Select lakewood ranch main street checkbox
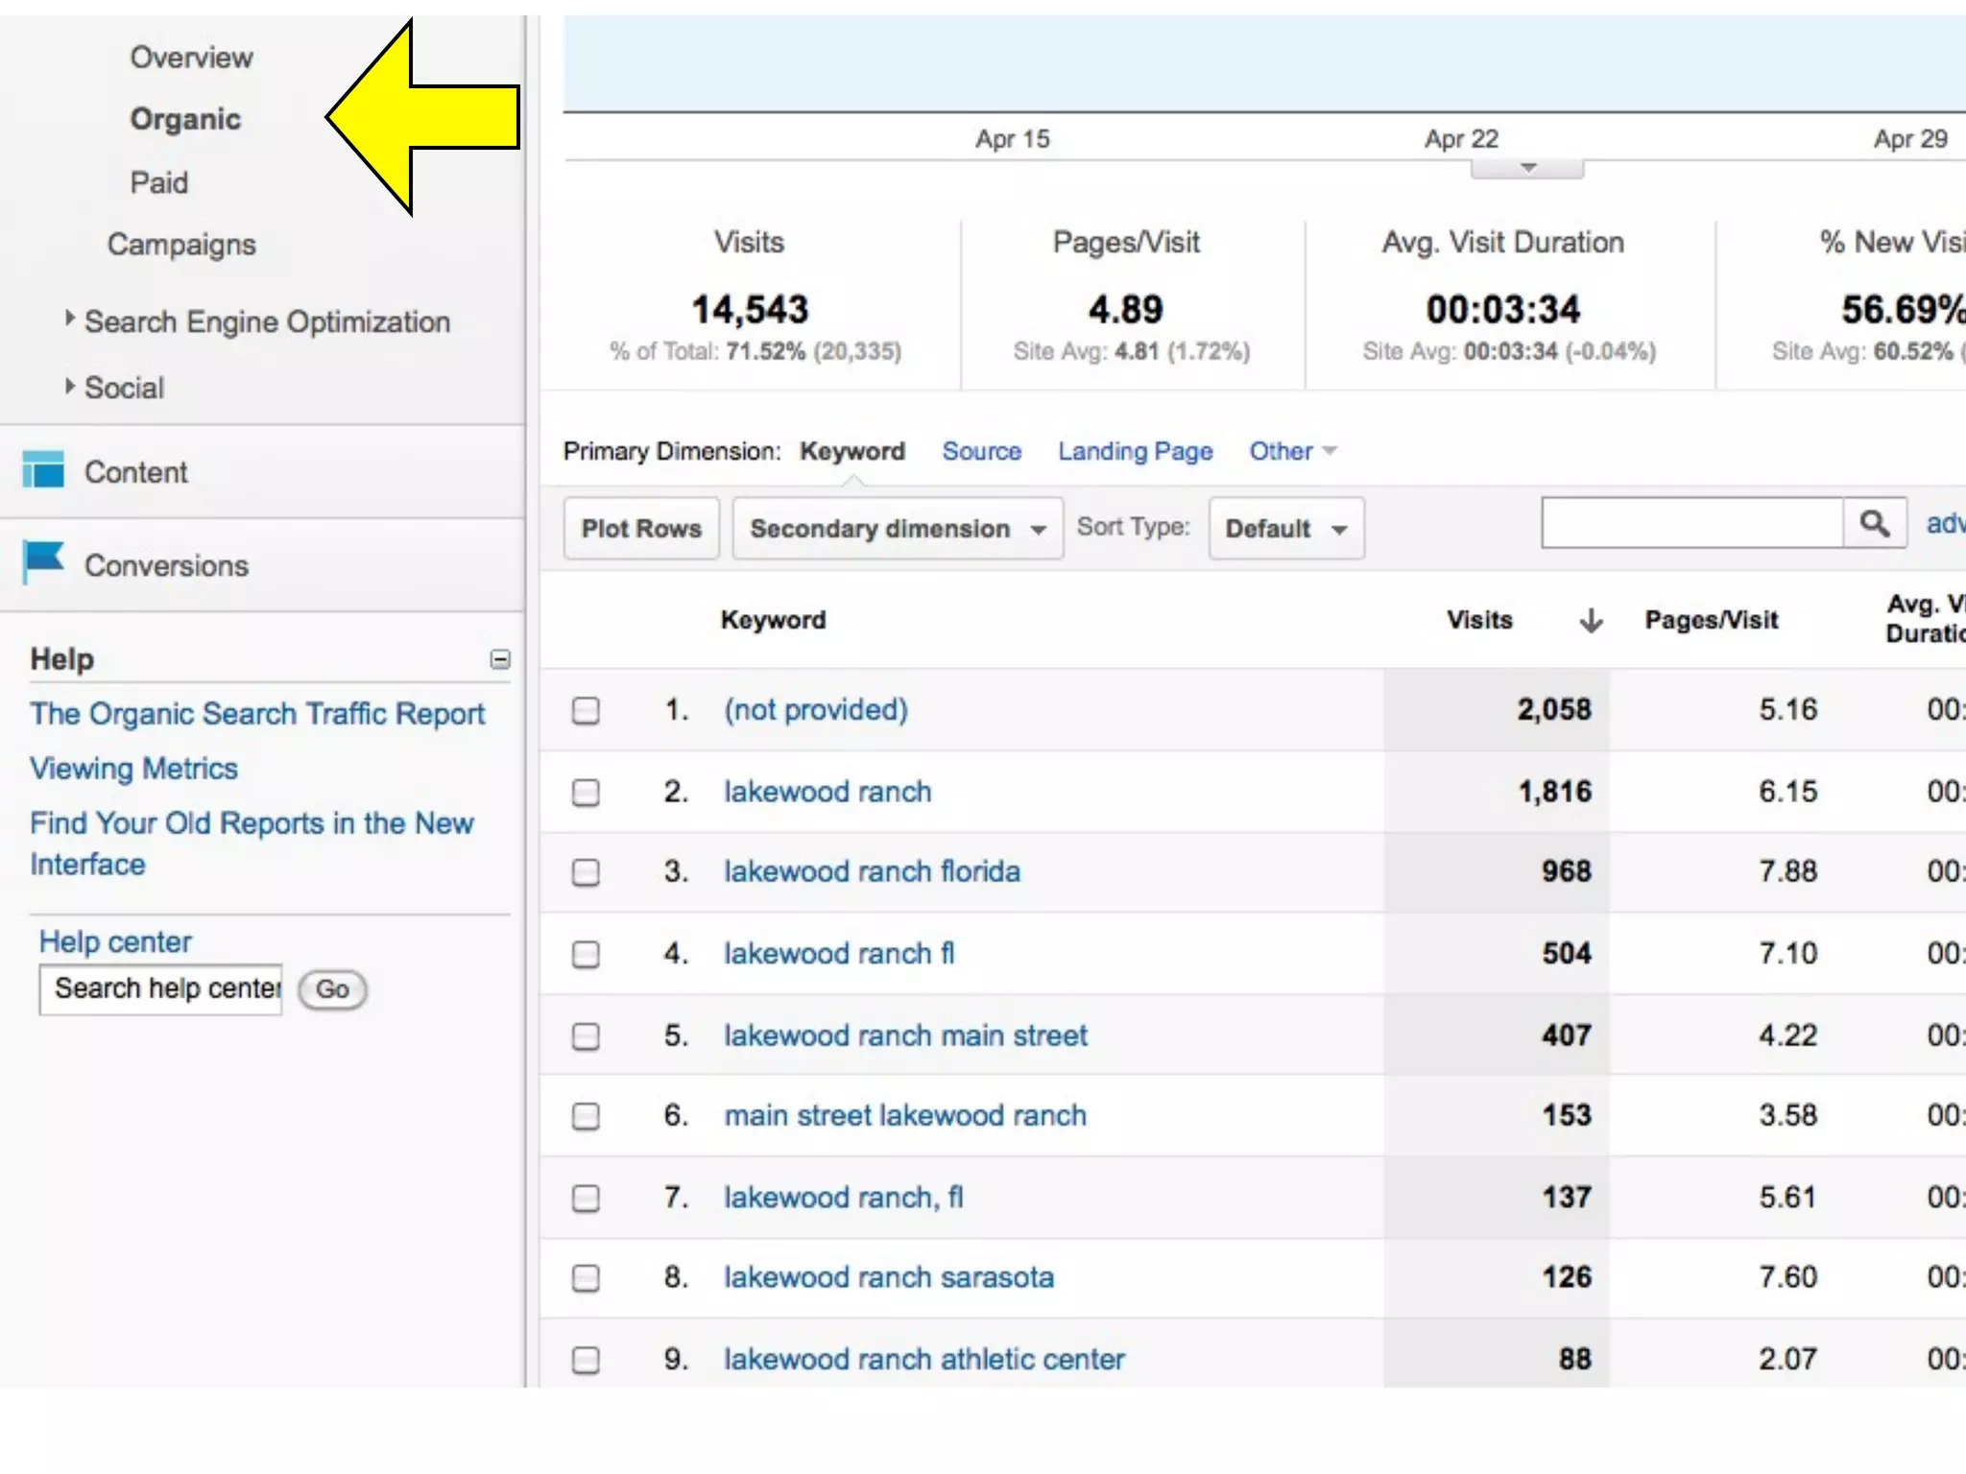Screen dimensions: 1966x1474 click(x=586, y=1036)
